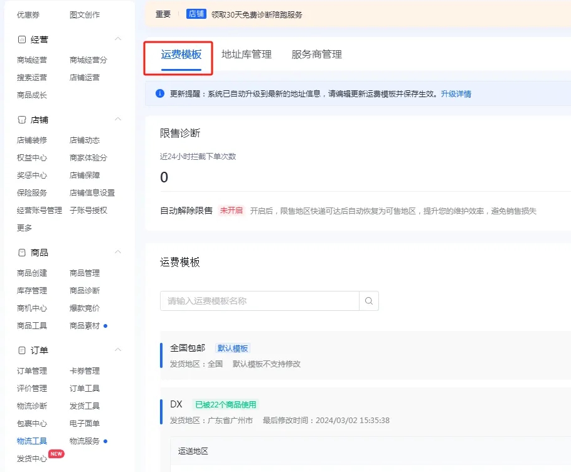The width and height of the screenshot is (571, 472).
Task: Open 优惠券 in the sidebar
Action: (28, 15)
